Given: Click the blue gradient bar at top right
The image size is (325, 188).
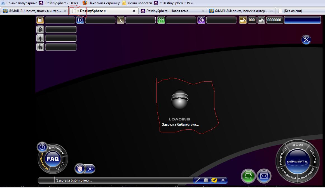Looking at the screenshot, I should coord(302,20).
